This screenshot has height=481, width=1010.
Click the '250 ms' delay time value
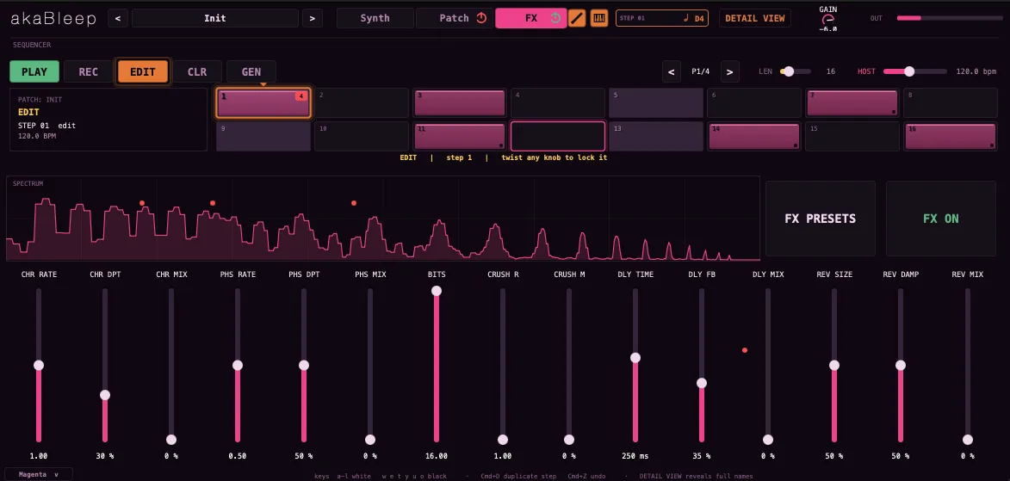(x=635, y=456)
